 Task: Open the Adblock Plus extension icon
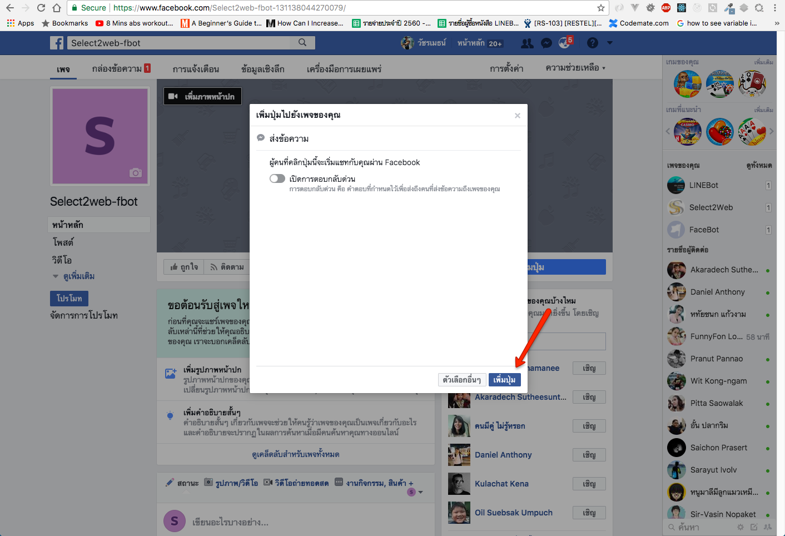tap(666, 8)
